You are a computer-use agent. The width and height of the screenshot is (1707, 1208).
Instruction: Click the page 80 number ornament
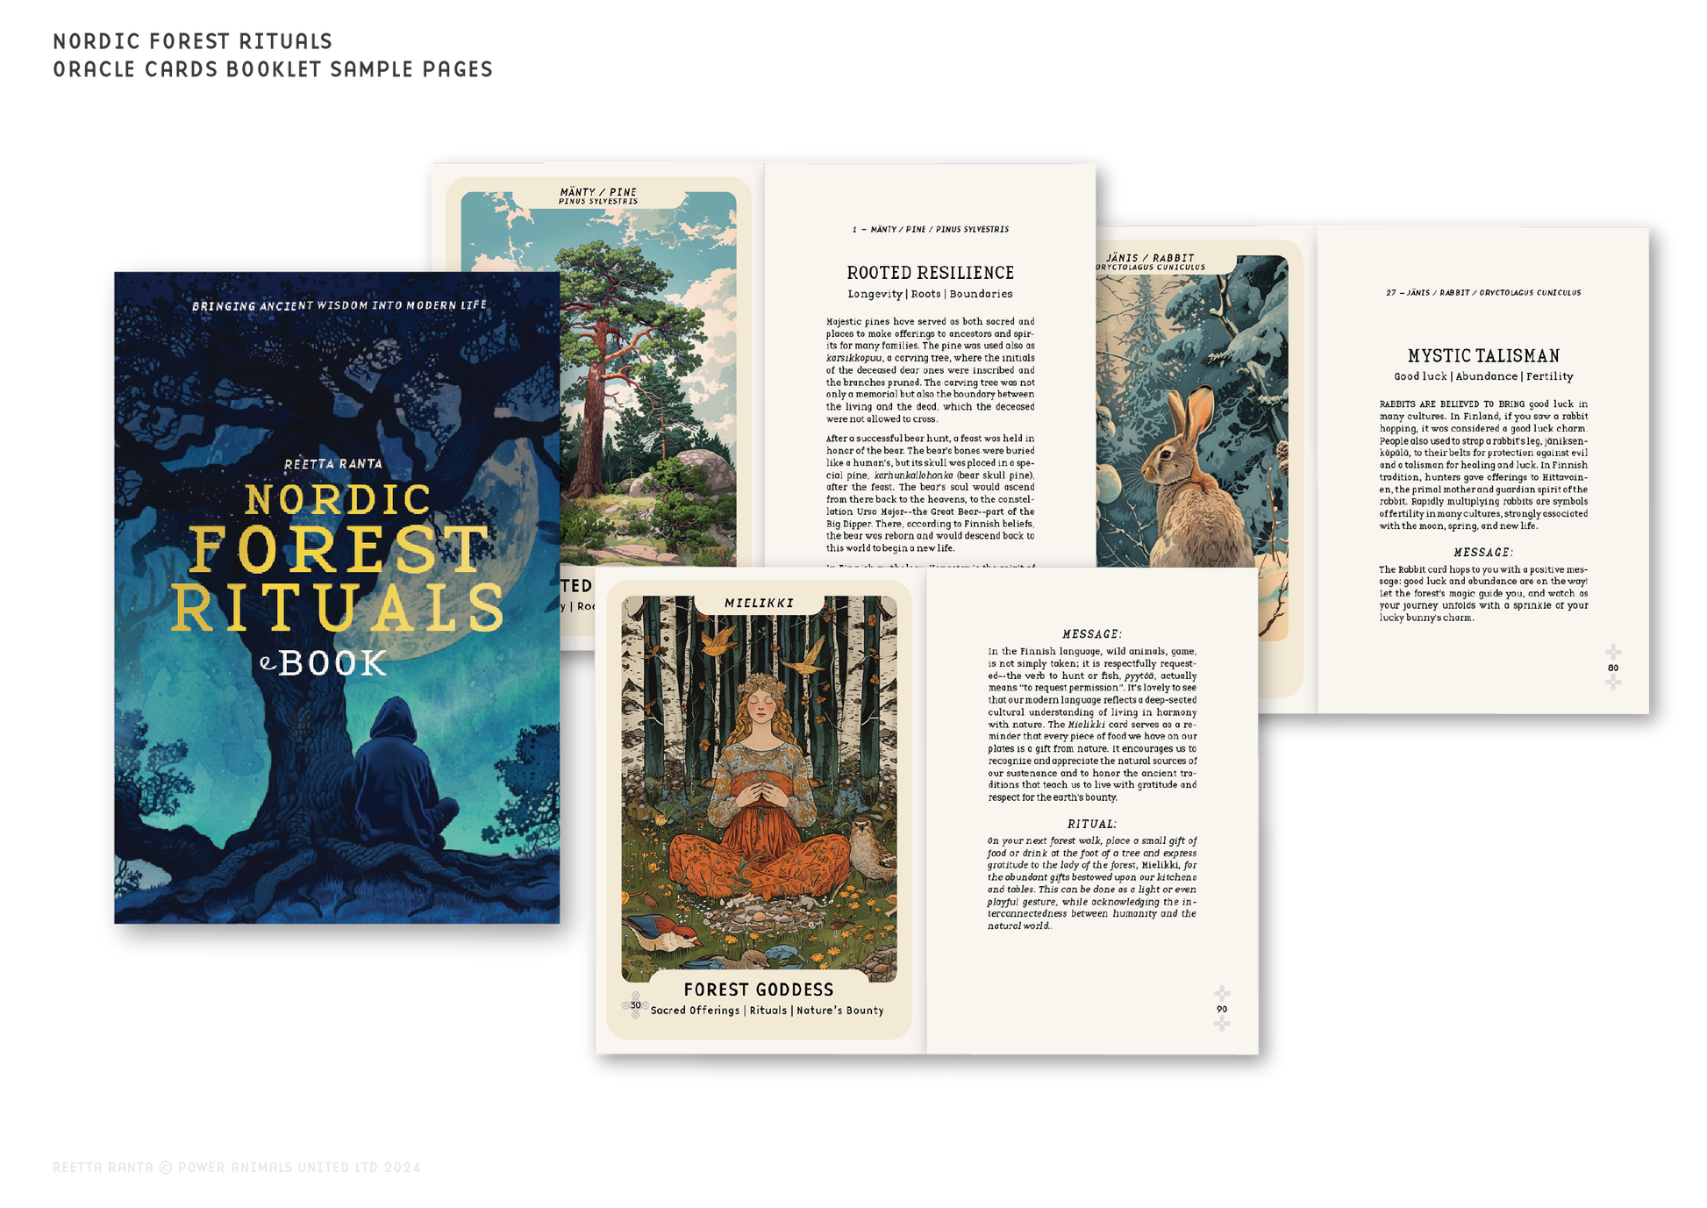(1612, 668)
